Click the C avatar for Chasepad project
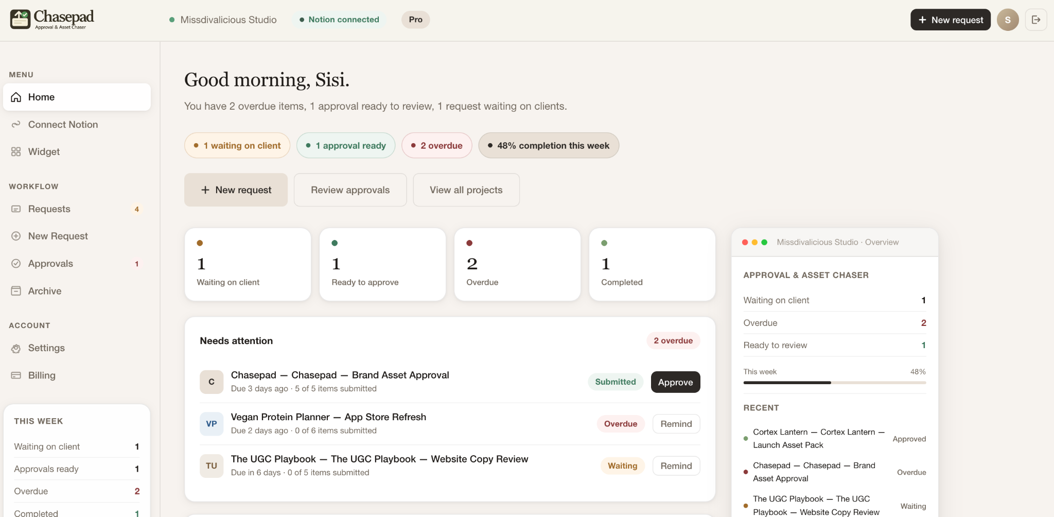 [x=212, y=382]
